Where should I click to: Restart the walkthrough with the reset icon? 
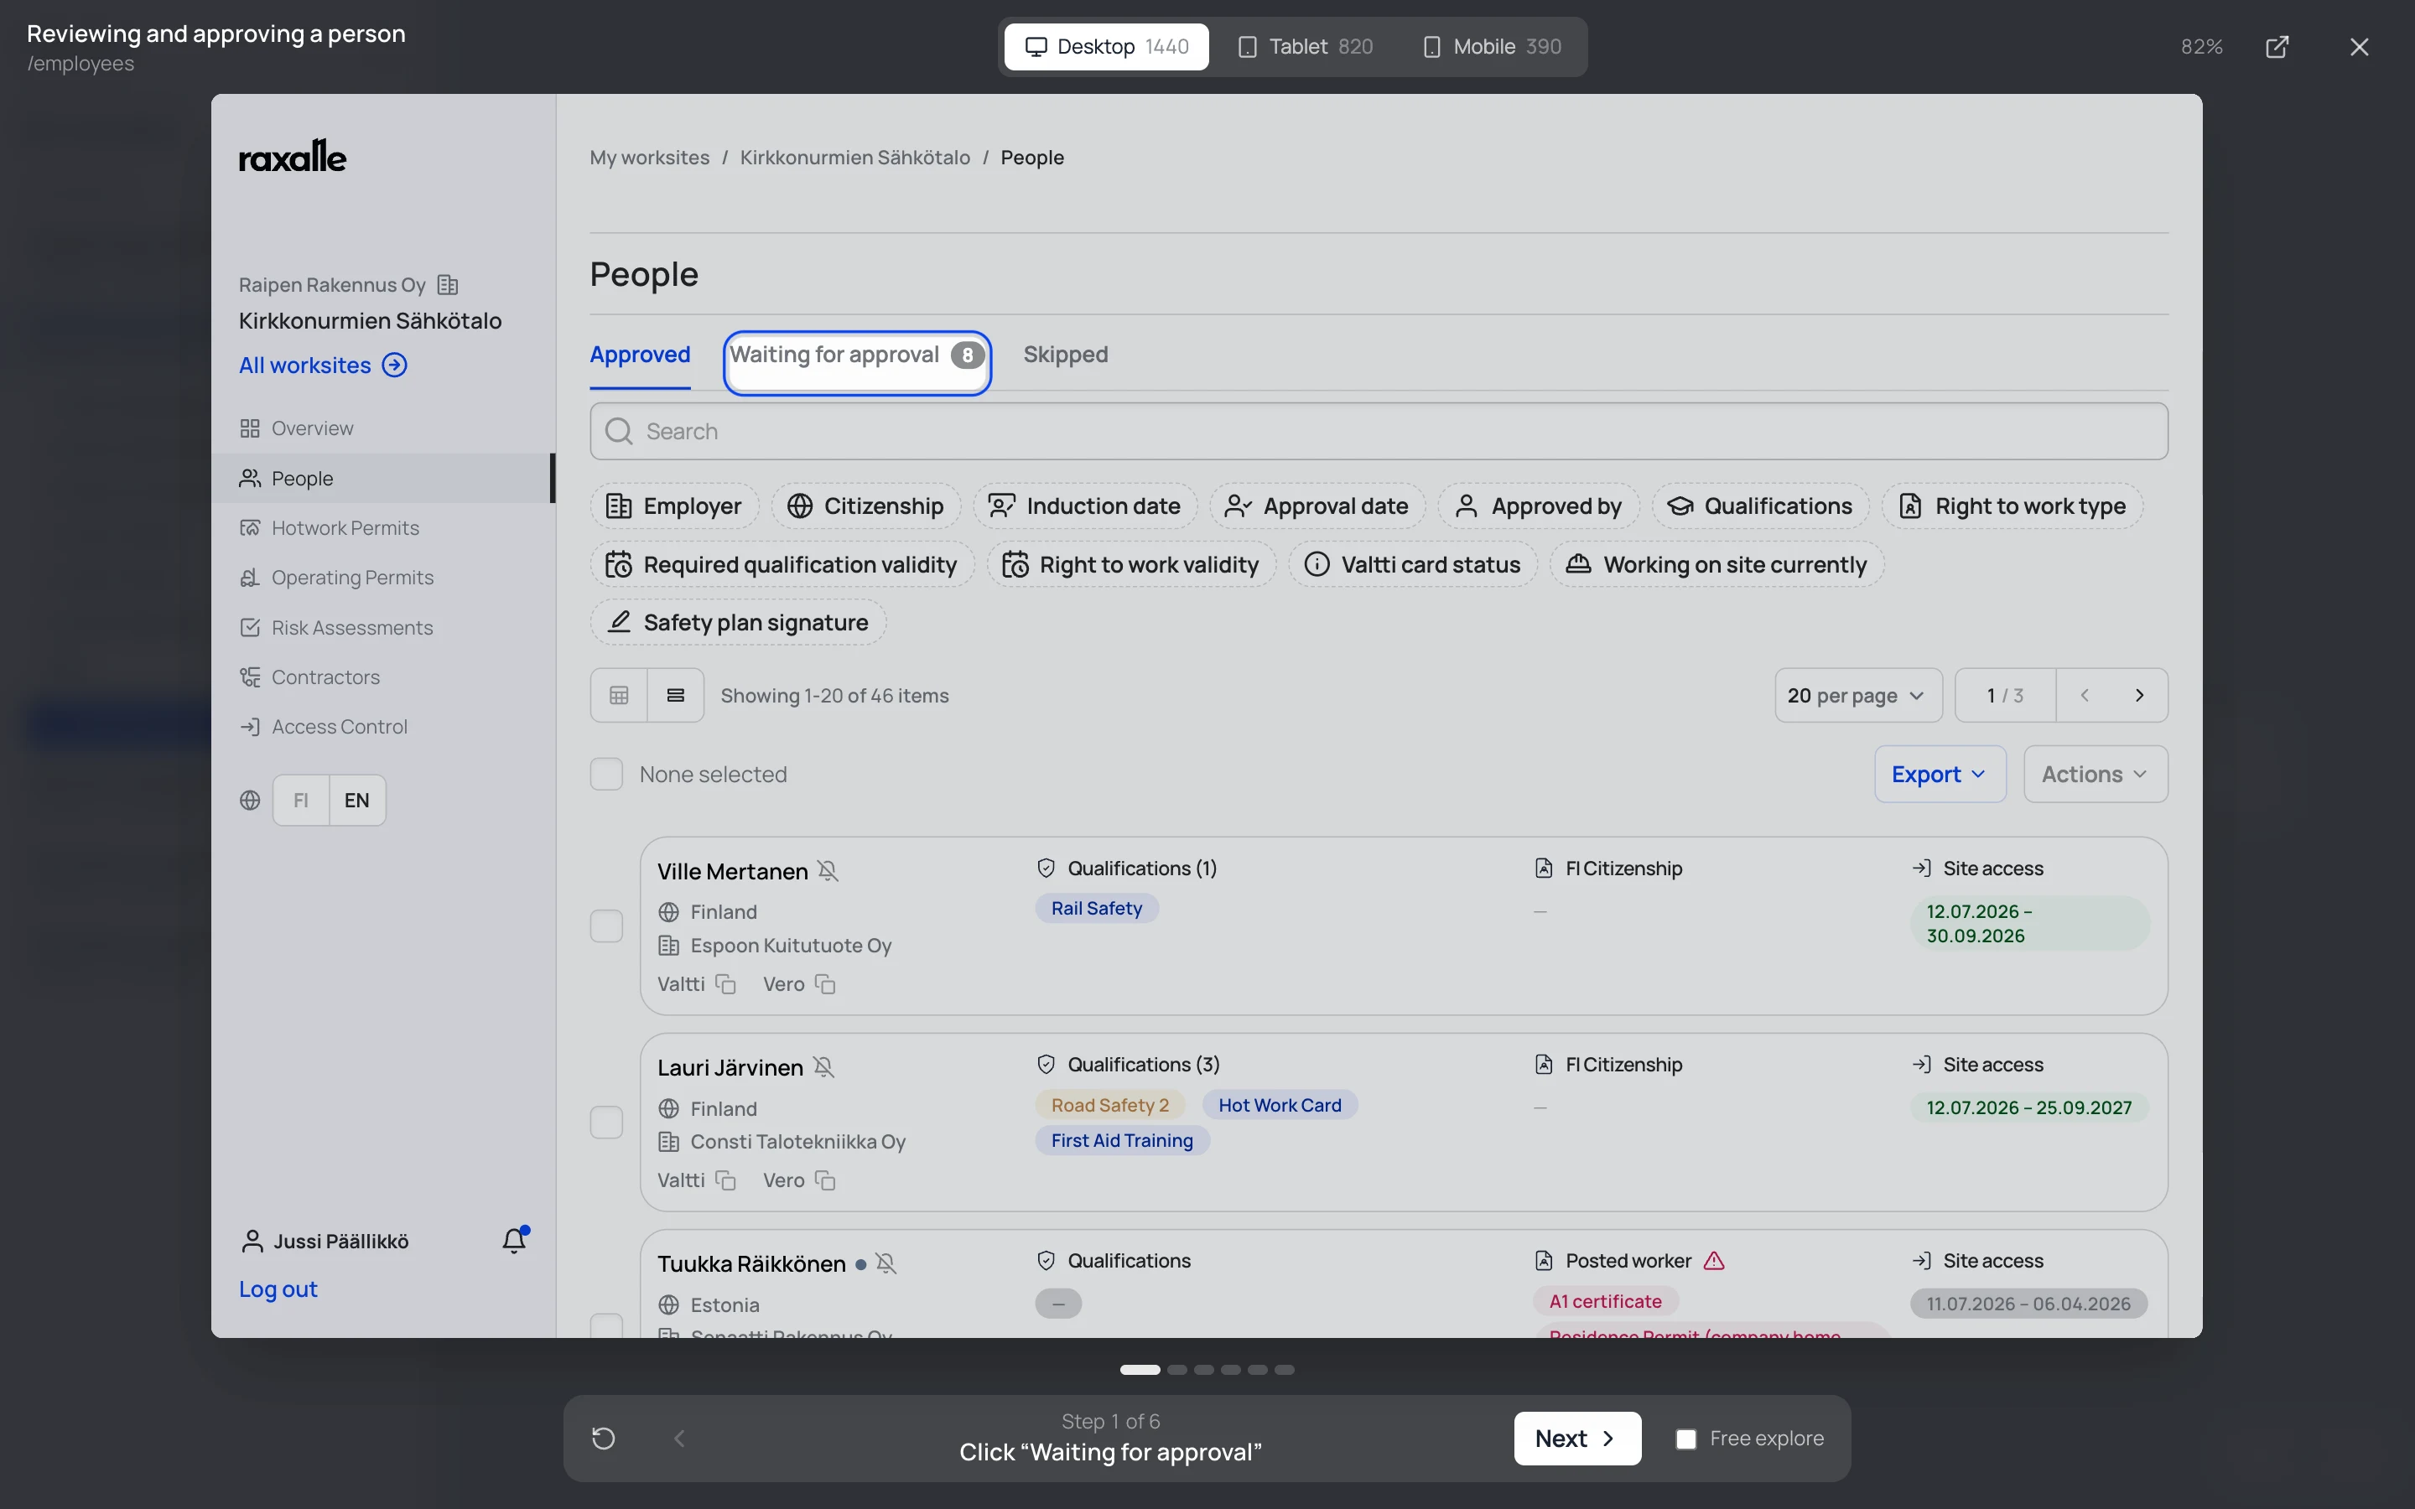tap(604, 1438)
